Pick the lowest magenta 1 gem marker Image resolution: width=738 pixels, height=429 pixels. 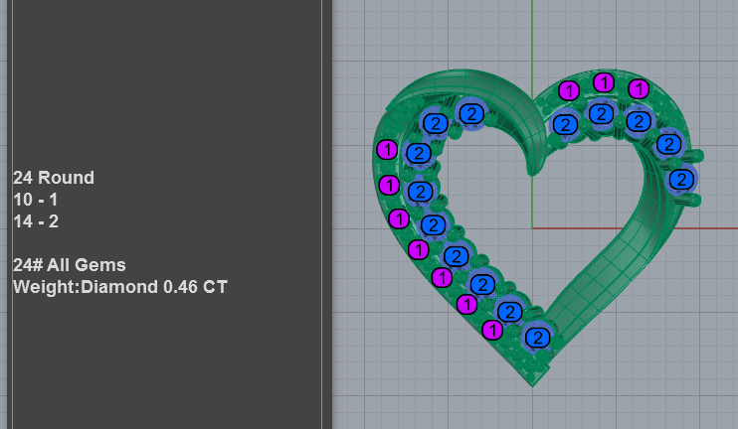492,330
